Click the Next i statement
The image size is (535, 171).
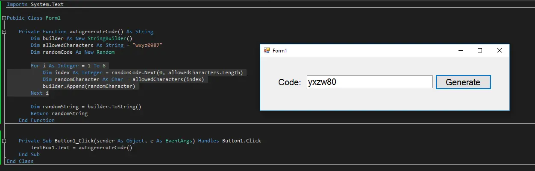click(x=40, y=93)
